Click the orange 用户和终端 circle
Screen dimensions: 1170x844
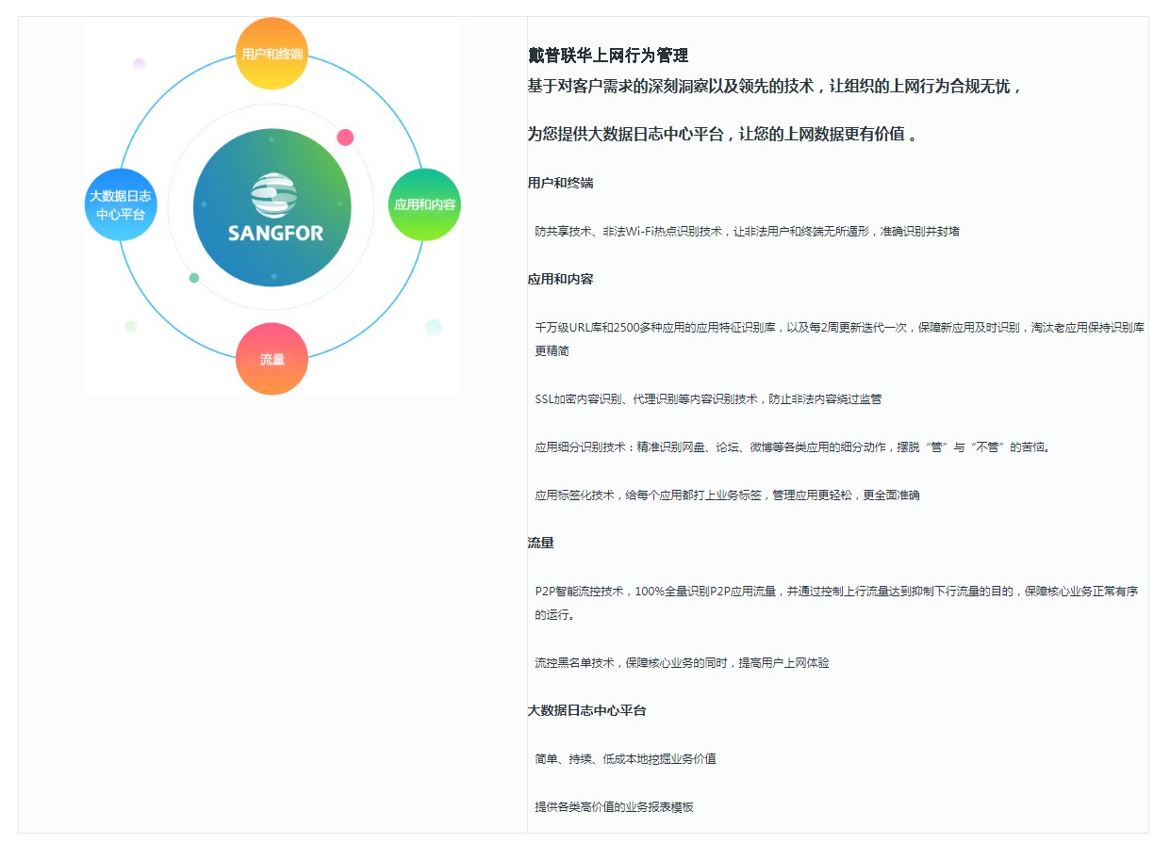272,54
